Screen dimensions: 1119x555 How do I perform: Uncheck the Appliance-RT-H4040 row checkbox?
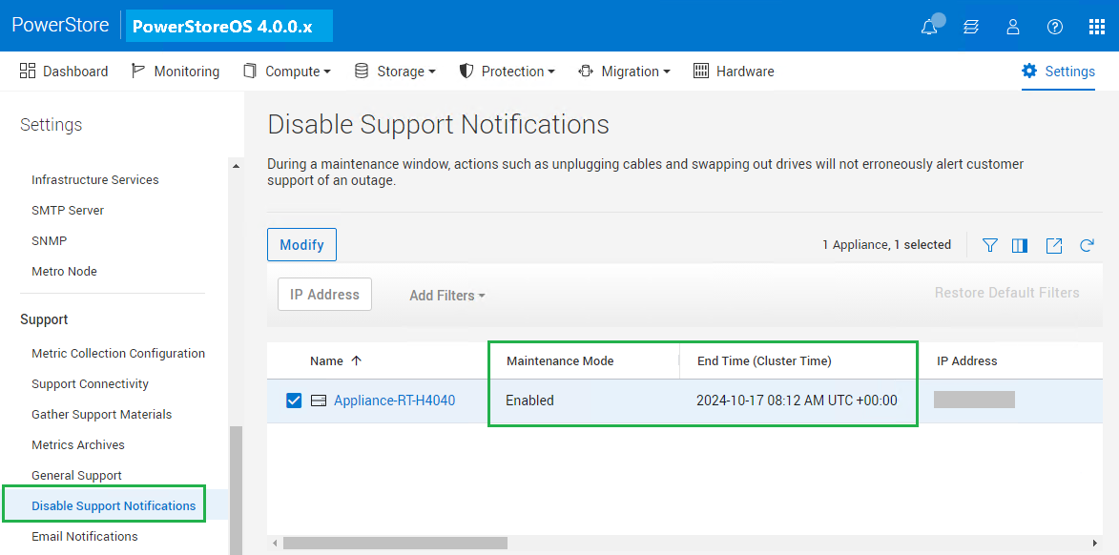(x=294, y=401)
